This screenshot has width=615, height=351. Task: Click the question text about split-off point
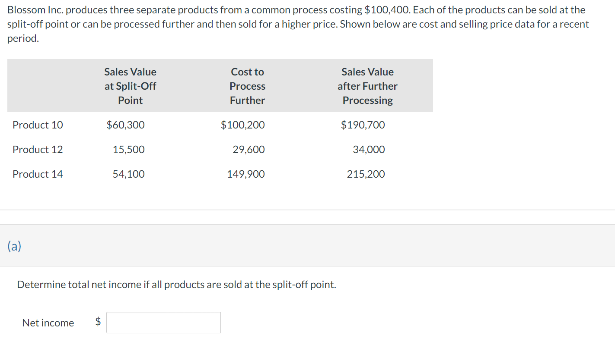pyautogui.click(x=176, y=285)
